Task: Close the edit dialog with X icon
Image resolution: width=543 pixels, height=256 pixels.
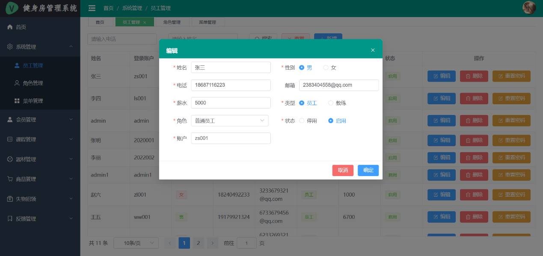Action: (373, 50)
